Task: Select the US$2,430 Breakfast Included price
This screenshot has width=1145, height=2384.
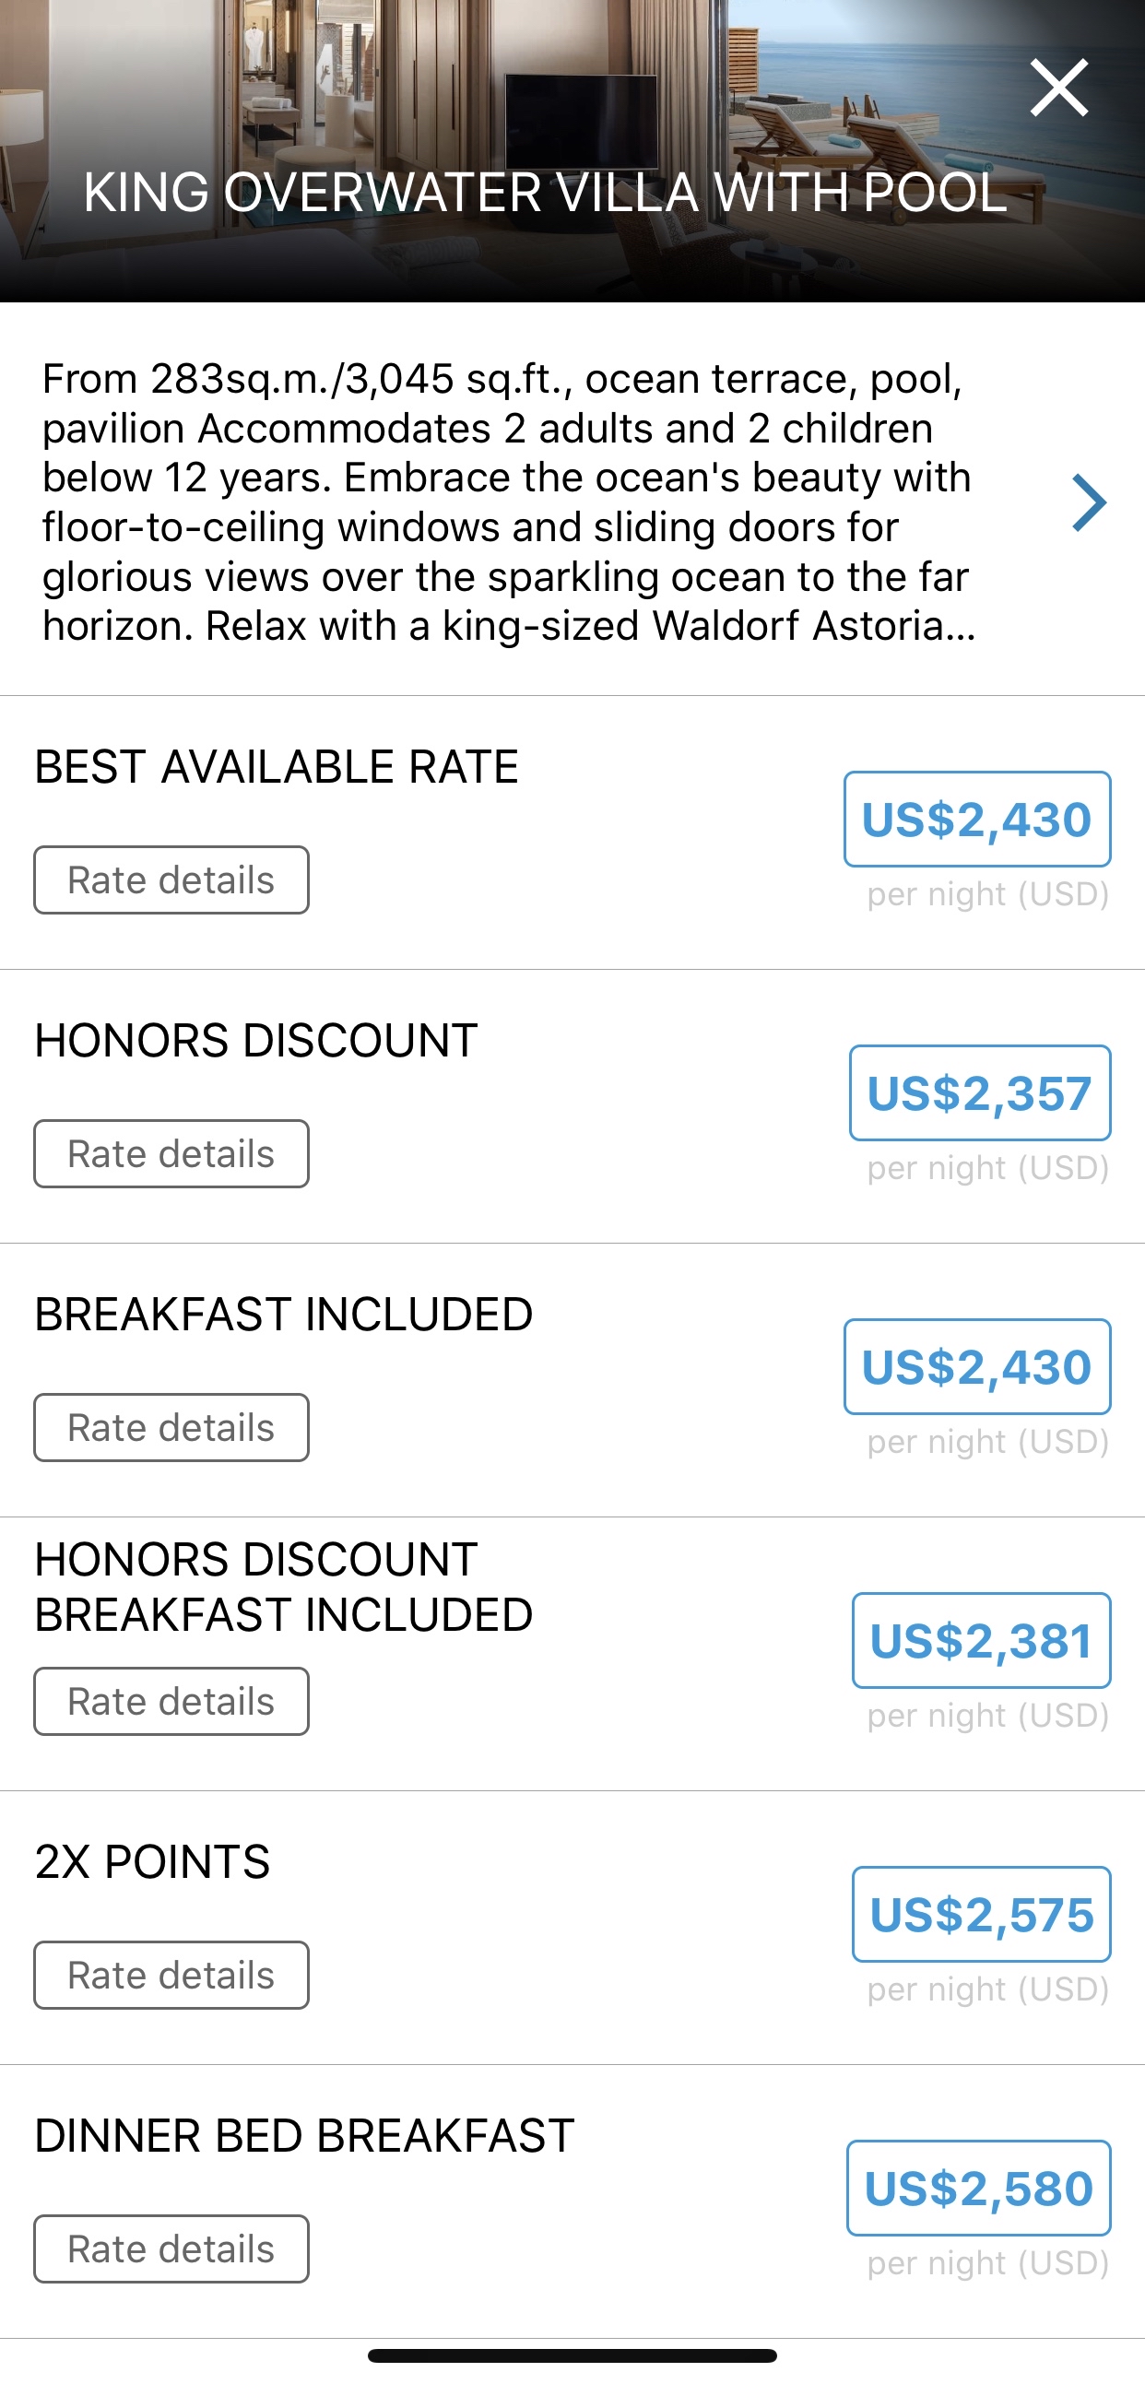Action: 976,1367
